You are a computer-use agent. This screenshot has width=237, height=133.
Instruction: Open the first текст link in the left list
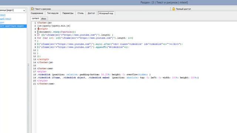click(x=3, y=15)
